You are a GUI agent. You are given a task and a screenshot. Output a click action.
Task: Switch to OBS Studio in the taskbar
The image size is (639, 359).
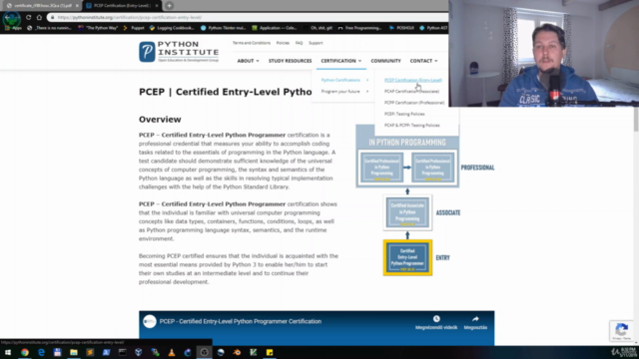click(204, 352)
